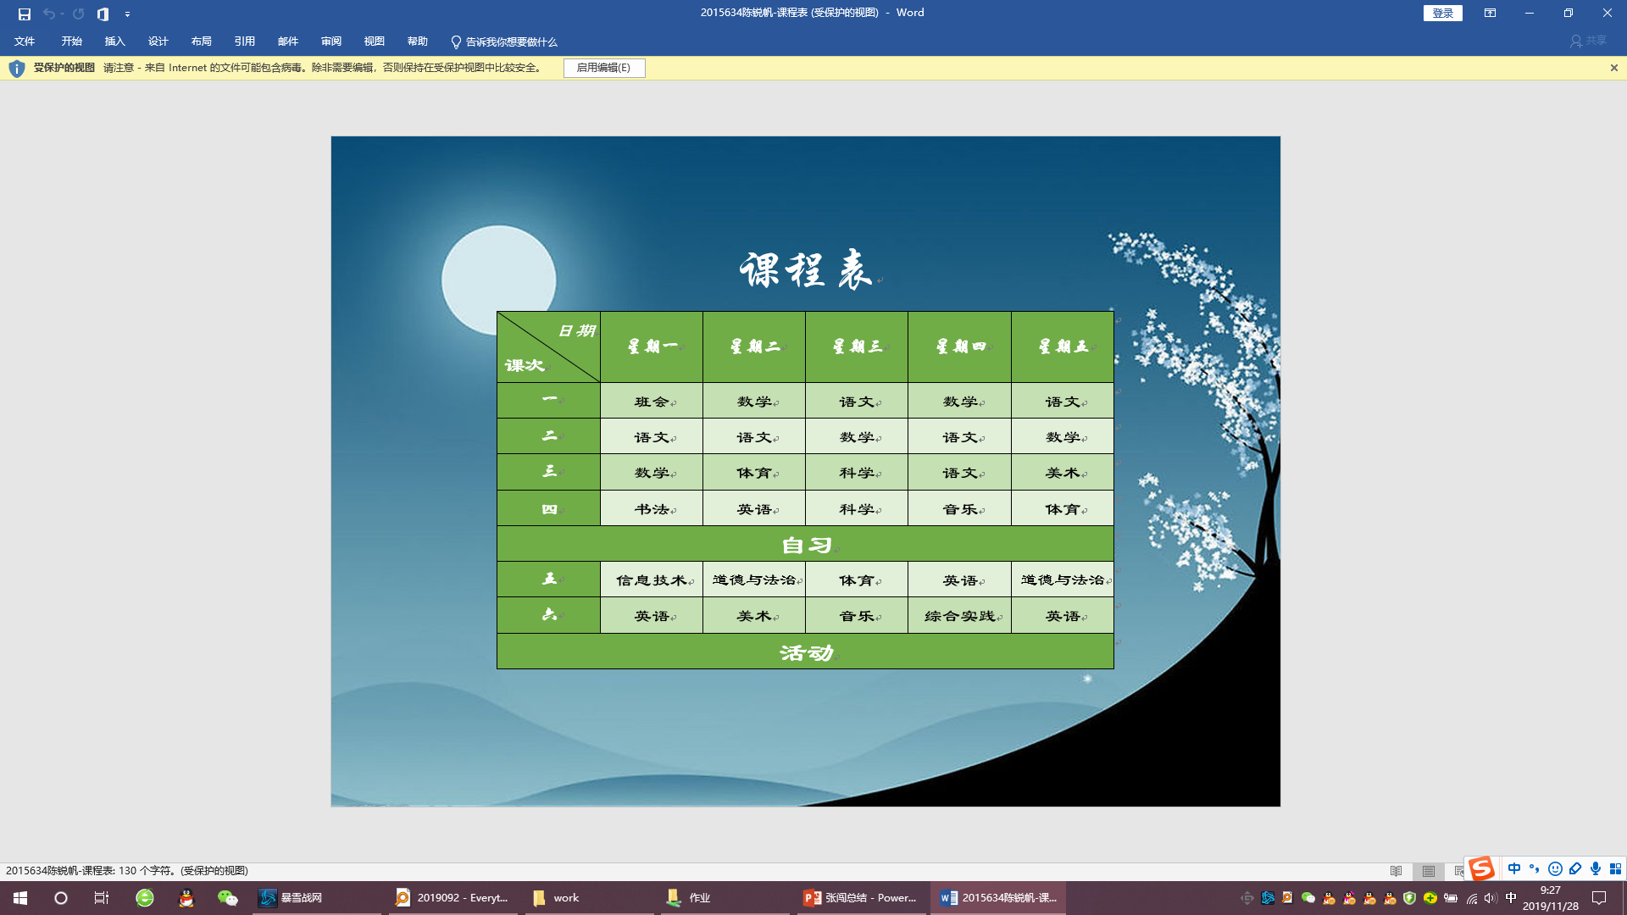Screen dimensions: 1627x915
Task: Click the Ribbon Display Options icon
Action: 1490,13
